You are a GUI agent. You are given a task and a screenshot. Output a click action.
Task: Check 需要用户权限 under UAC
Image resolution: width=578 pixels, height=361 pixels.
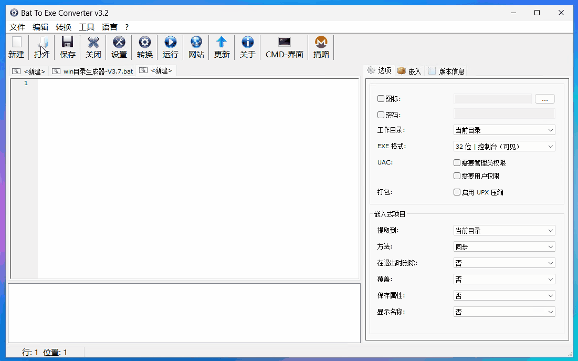[x=457, y=176]
